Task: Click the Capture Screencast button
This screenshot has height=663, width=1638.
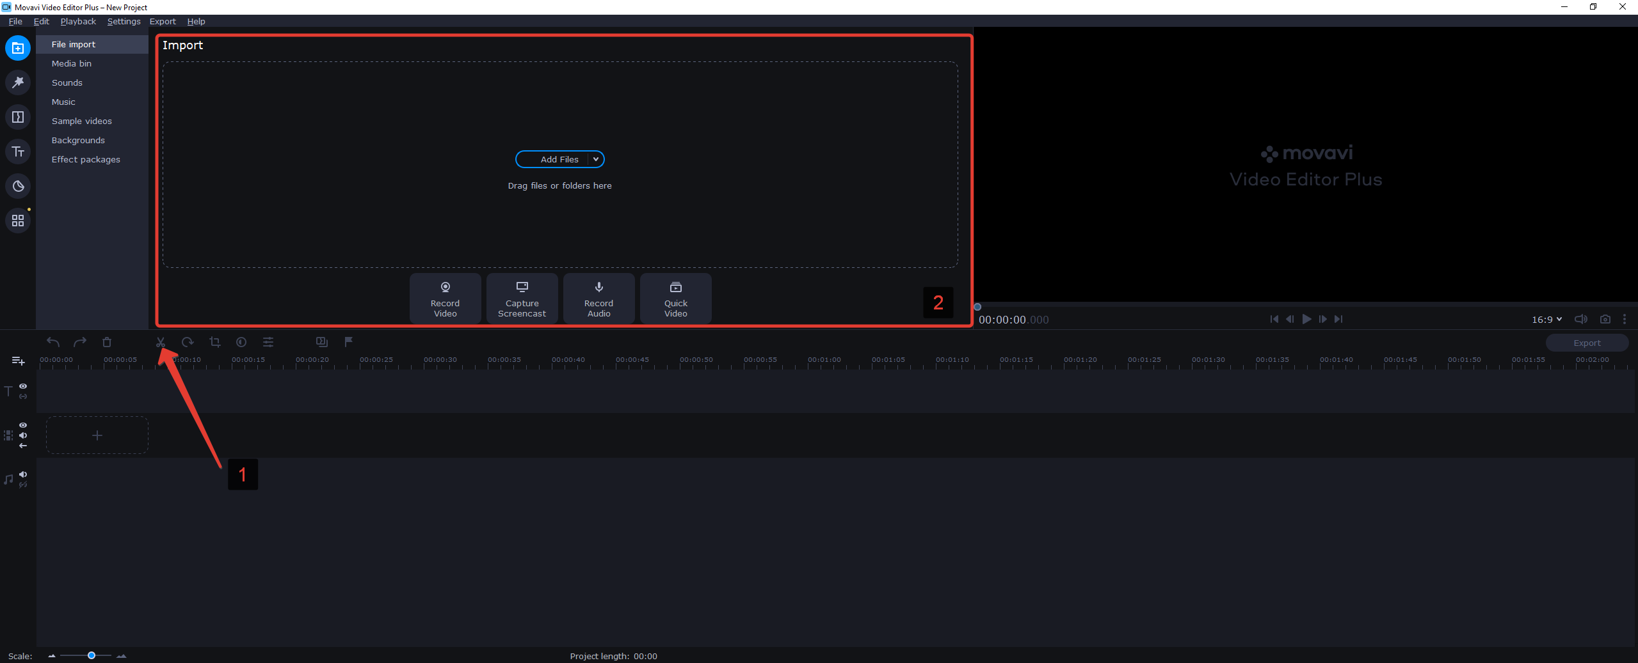Action: pos(522,298)
